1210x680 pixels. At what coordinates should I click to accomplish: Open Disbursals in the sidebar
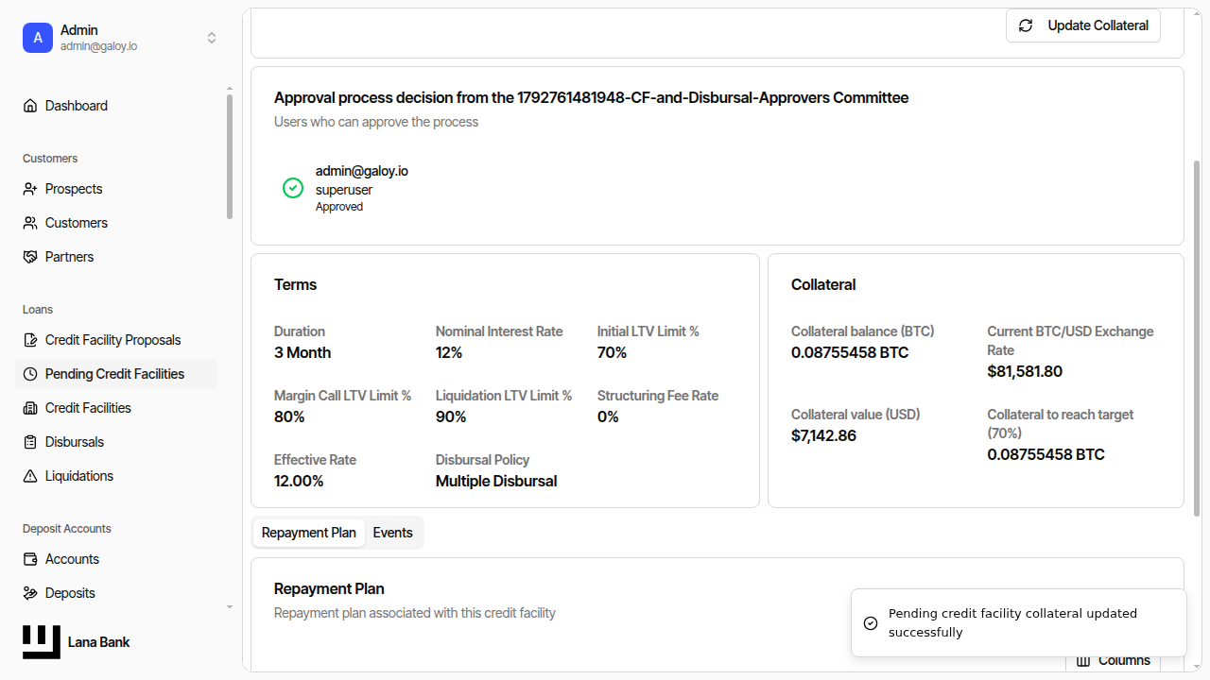(117, 442)
